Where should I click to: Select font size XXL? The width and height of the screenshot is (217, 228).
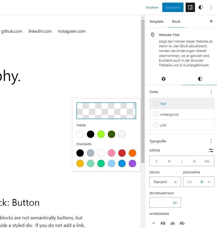pyautogui.click(x=207, y=161)
